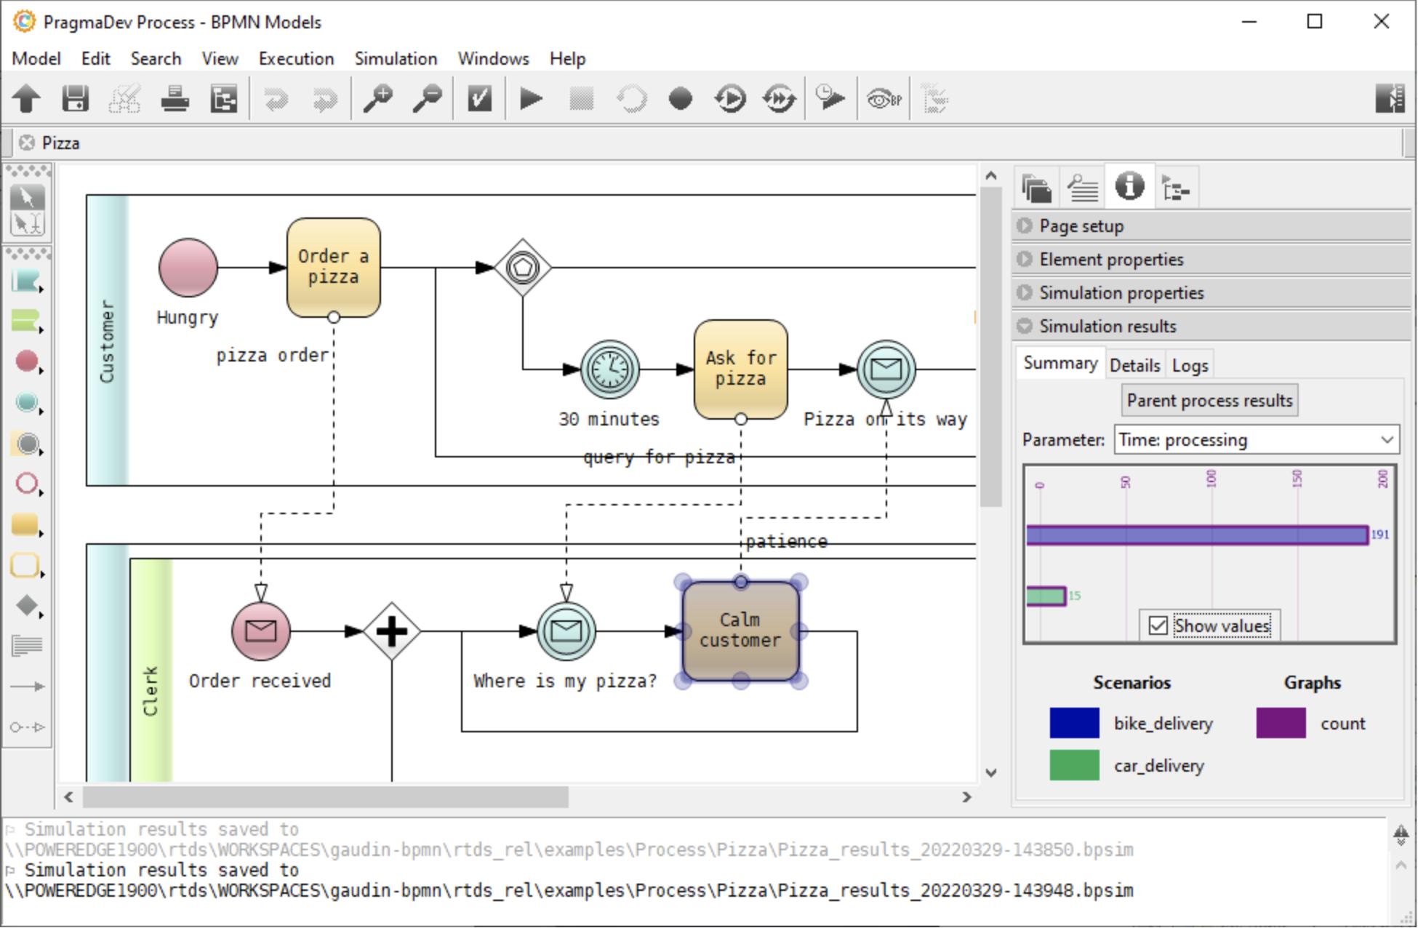Image resolution: width=1418 pixels, height=928 pixels.
Task: Click the bike_delivery blue color swatch
Action: 1074,723
